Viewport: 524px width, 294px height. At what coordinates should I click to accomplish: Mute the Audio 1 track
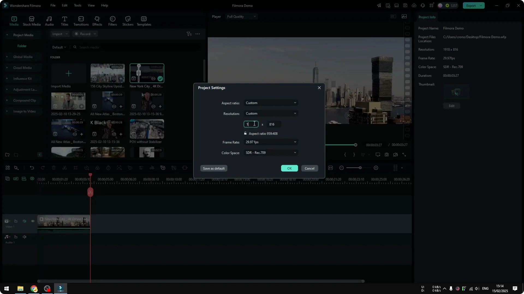25,237
